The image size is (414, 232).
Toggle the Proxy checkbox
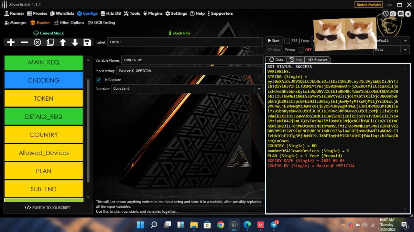[300, 50]
